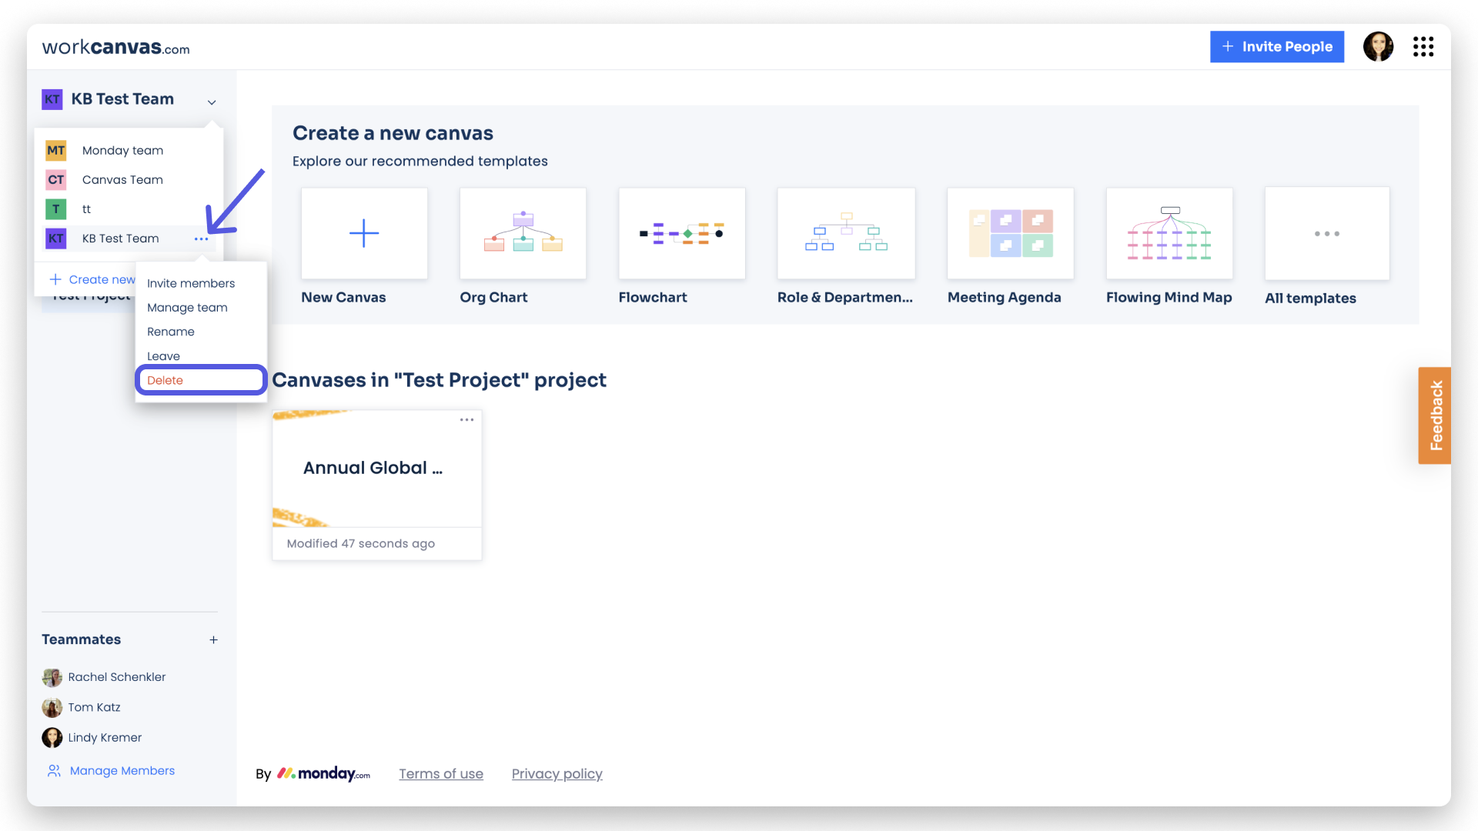Collapse the KB Test Team dropdown

click(212, 101)
